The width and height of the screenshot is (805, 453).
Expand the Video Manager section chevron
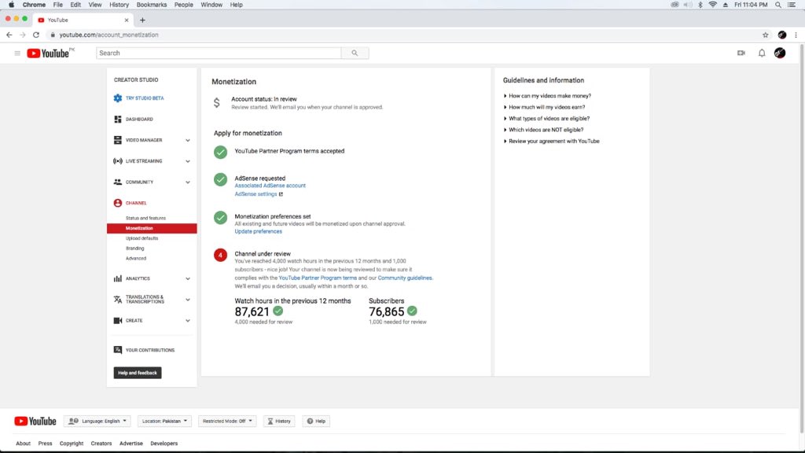(188, 140)
